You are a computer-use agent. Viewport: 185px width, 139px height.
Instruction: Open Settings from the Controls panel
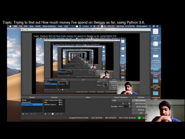tap(139, 110)
